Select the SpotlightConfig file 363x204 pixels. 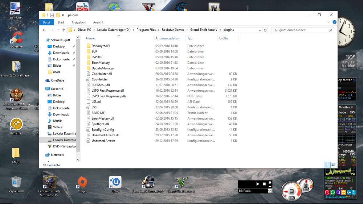point(103,130)
